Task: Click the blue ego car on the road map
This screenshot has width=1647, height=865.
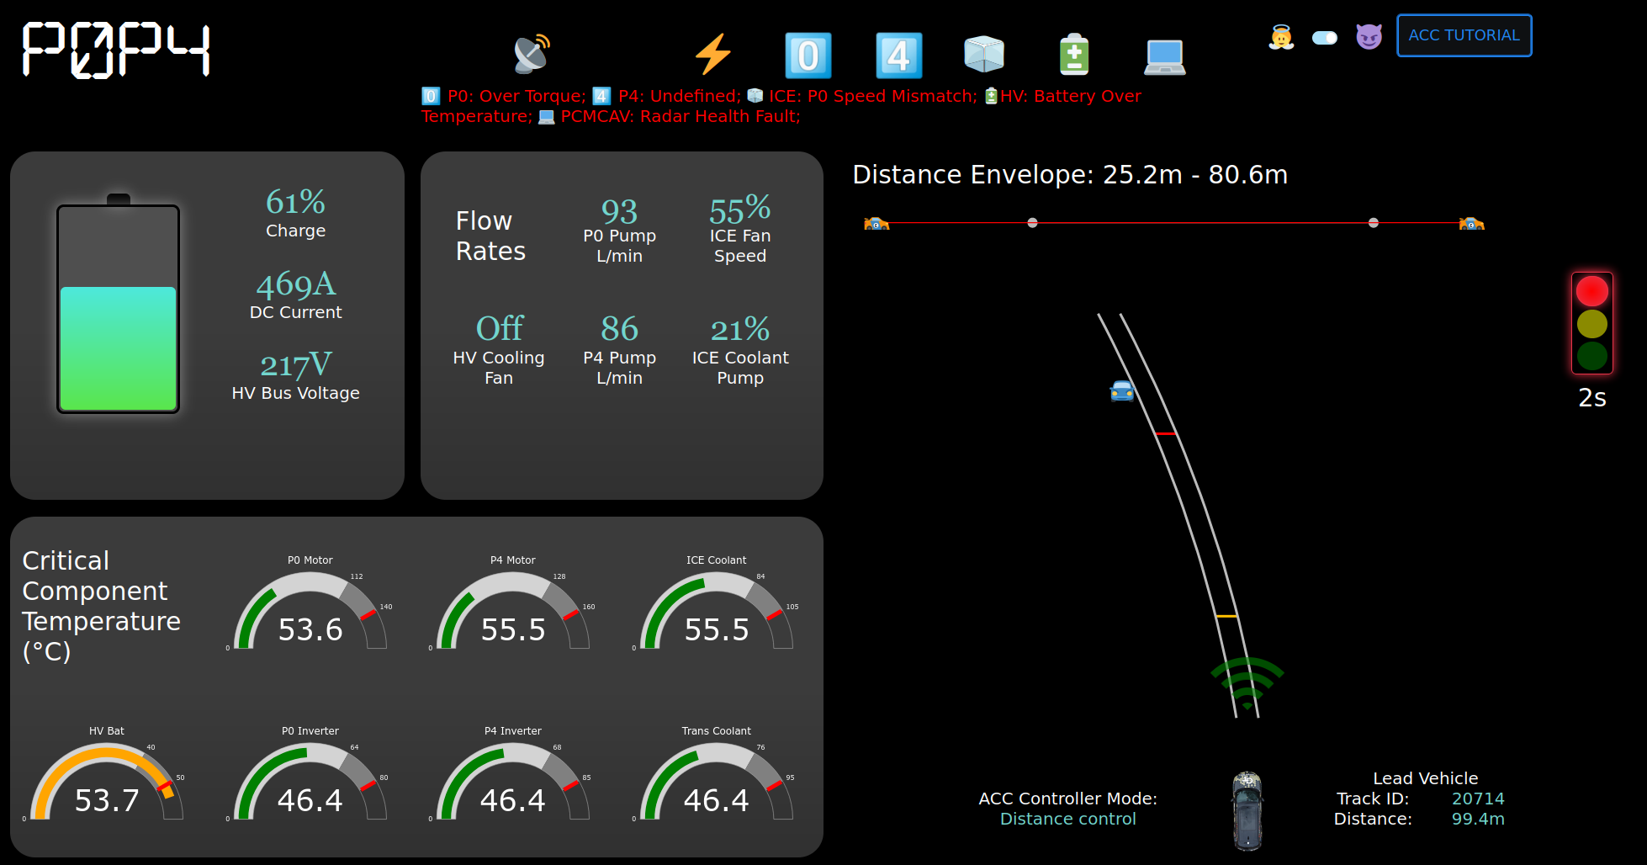Action: pyautogui.click(x=1121, y=390)
